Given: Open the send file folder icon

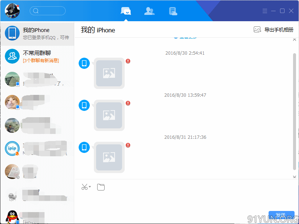Looking at the screenshot, I should tap(101, 187).
